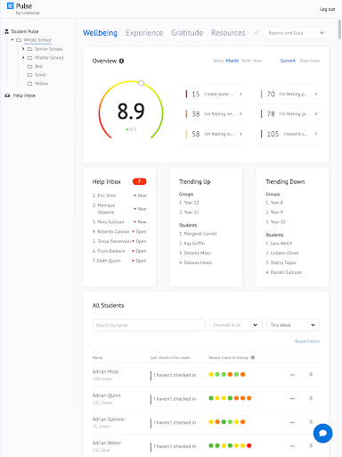
Task: Pin Adrian Spencer with pin icon
Action: [311, 422]
